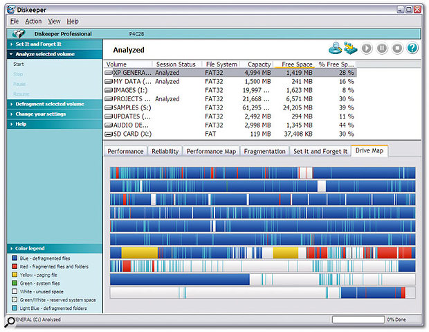Image resolution: width=429 pixels, height=332 pixels.
Task: Click the Diskeeper title bar app icon
Action: [11, 10]
